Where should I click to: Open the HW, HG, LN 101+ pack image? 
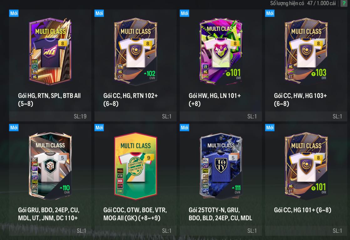[x=221, y=52]
